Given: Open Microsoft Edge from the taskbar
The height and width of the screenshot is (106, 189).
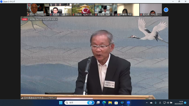Looking at the screenshot, I should point(104,103).
